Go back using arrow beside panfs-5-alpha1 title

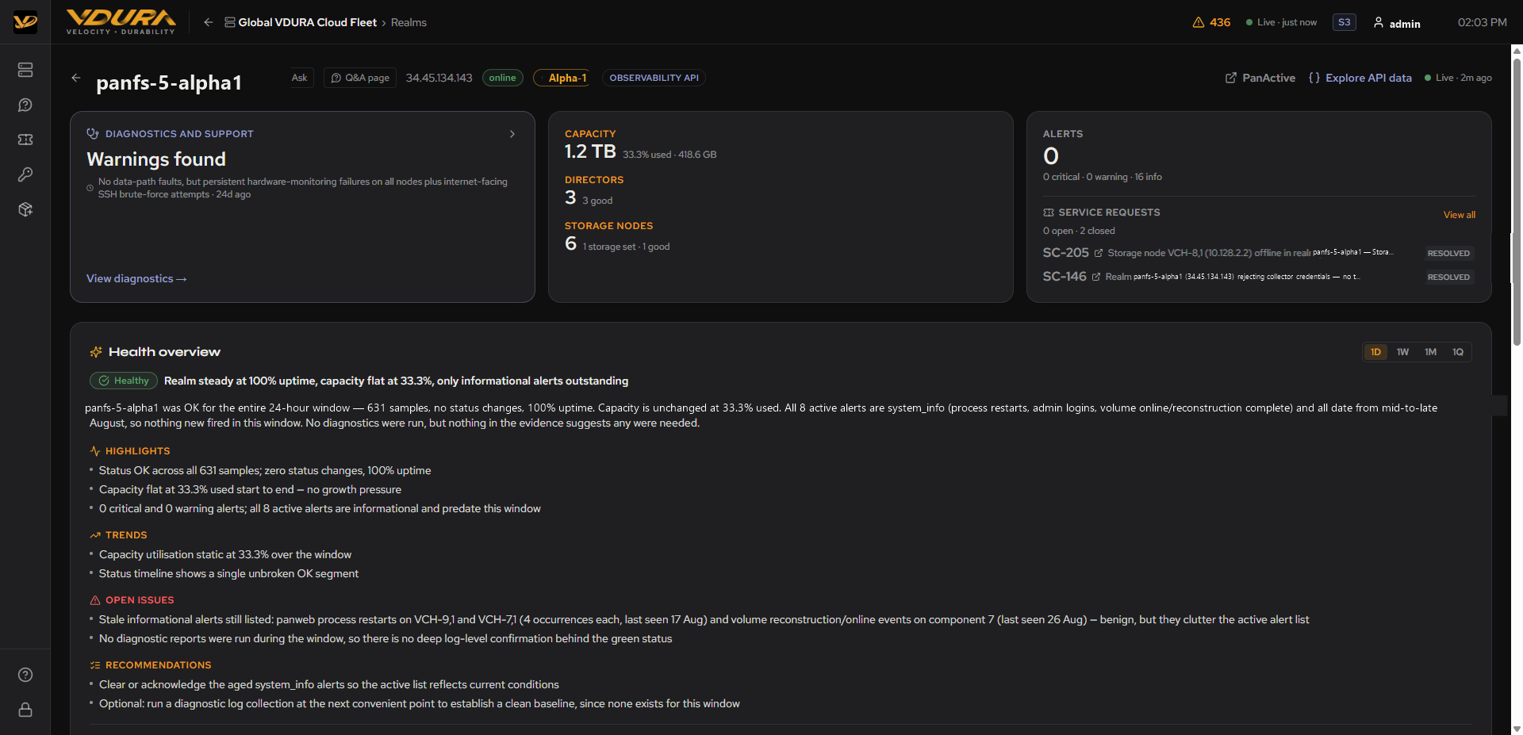click(x=76, y=78)
